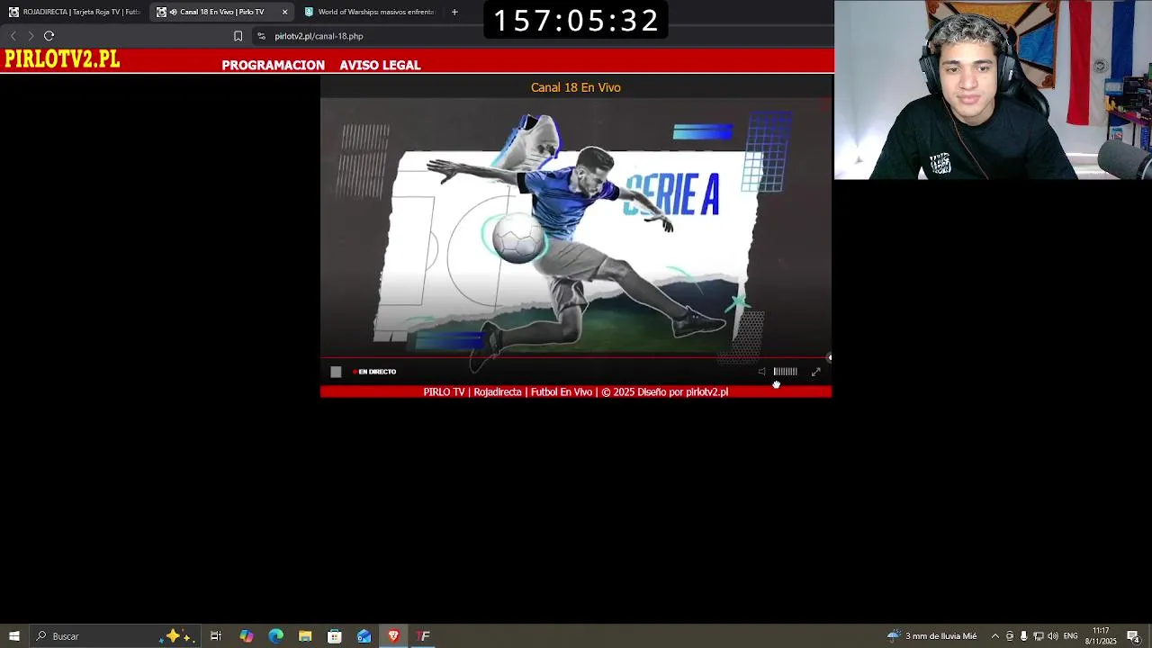Switch the ENG input language

click(x=1071, y=636)
